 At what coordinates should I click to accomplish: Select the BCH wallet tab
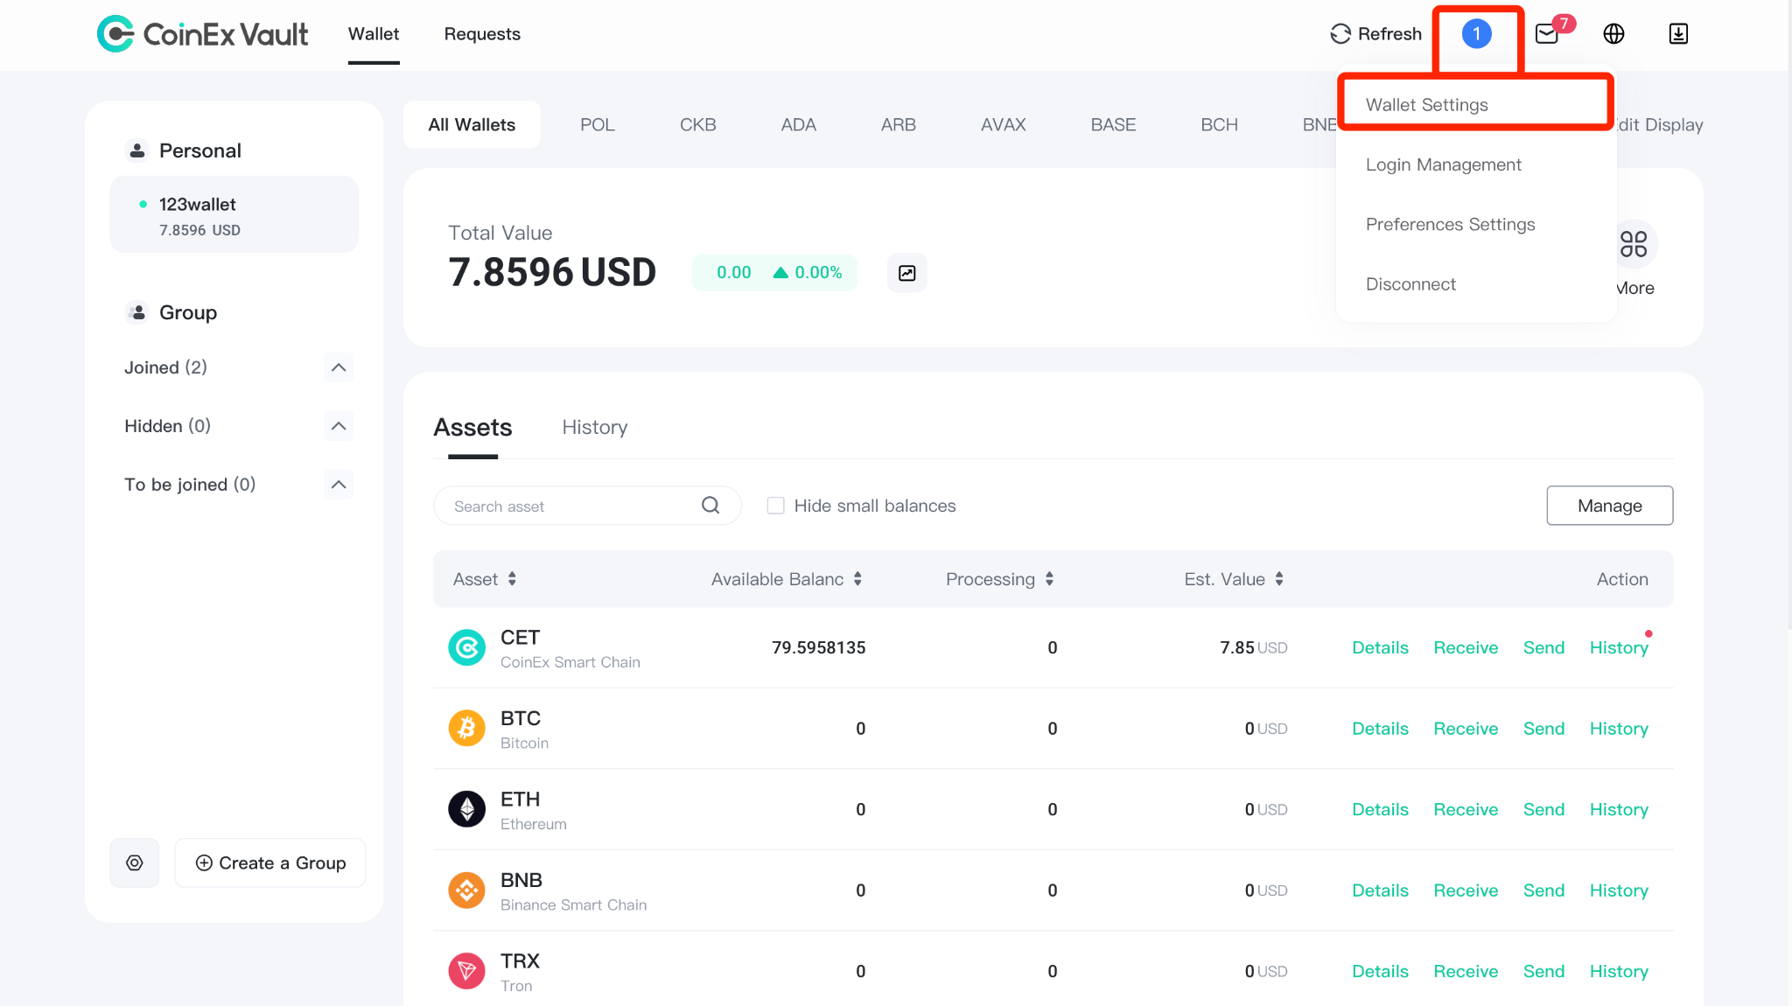pos(1220,125)
